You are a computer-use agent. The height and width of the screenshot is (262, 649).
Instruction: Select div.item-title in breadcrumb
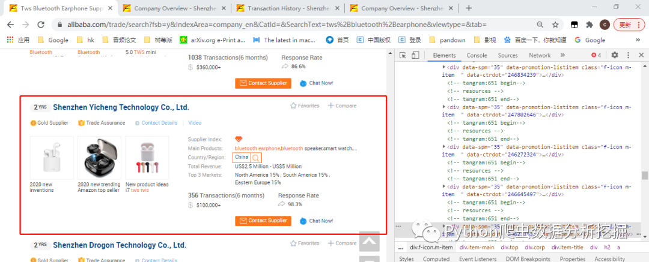[x=567, y=248]
